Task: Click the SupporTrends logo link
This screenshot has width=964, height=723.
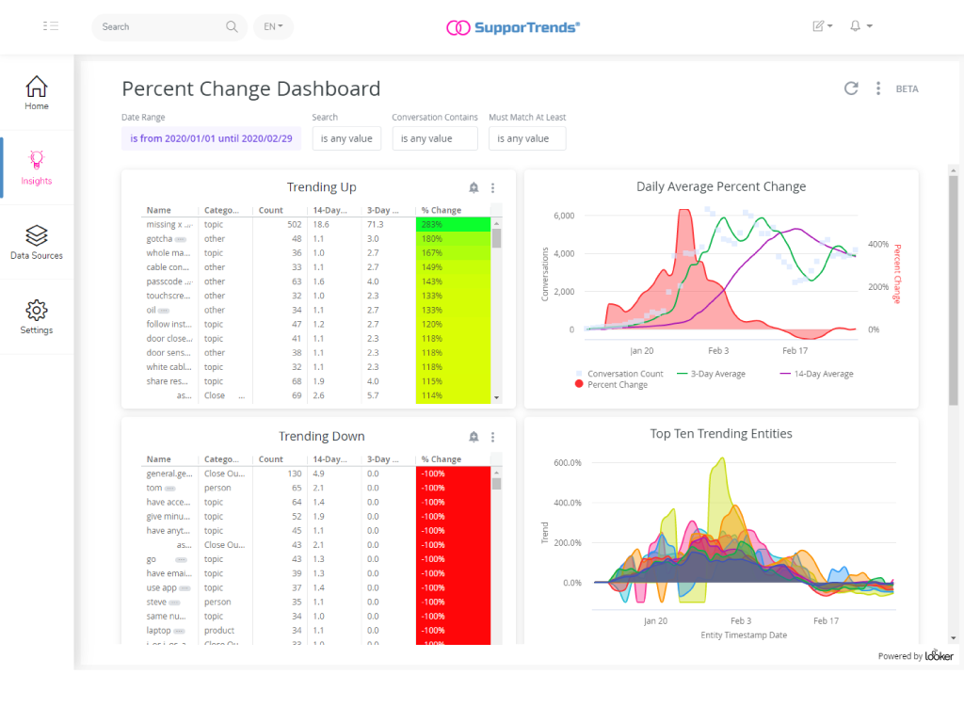Action: click(x=513, y=26)
